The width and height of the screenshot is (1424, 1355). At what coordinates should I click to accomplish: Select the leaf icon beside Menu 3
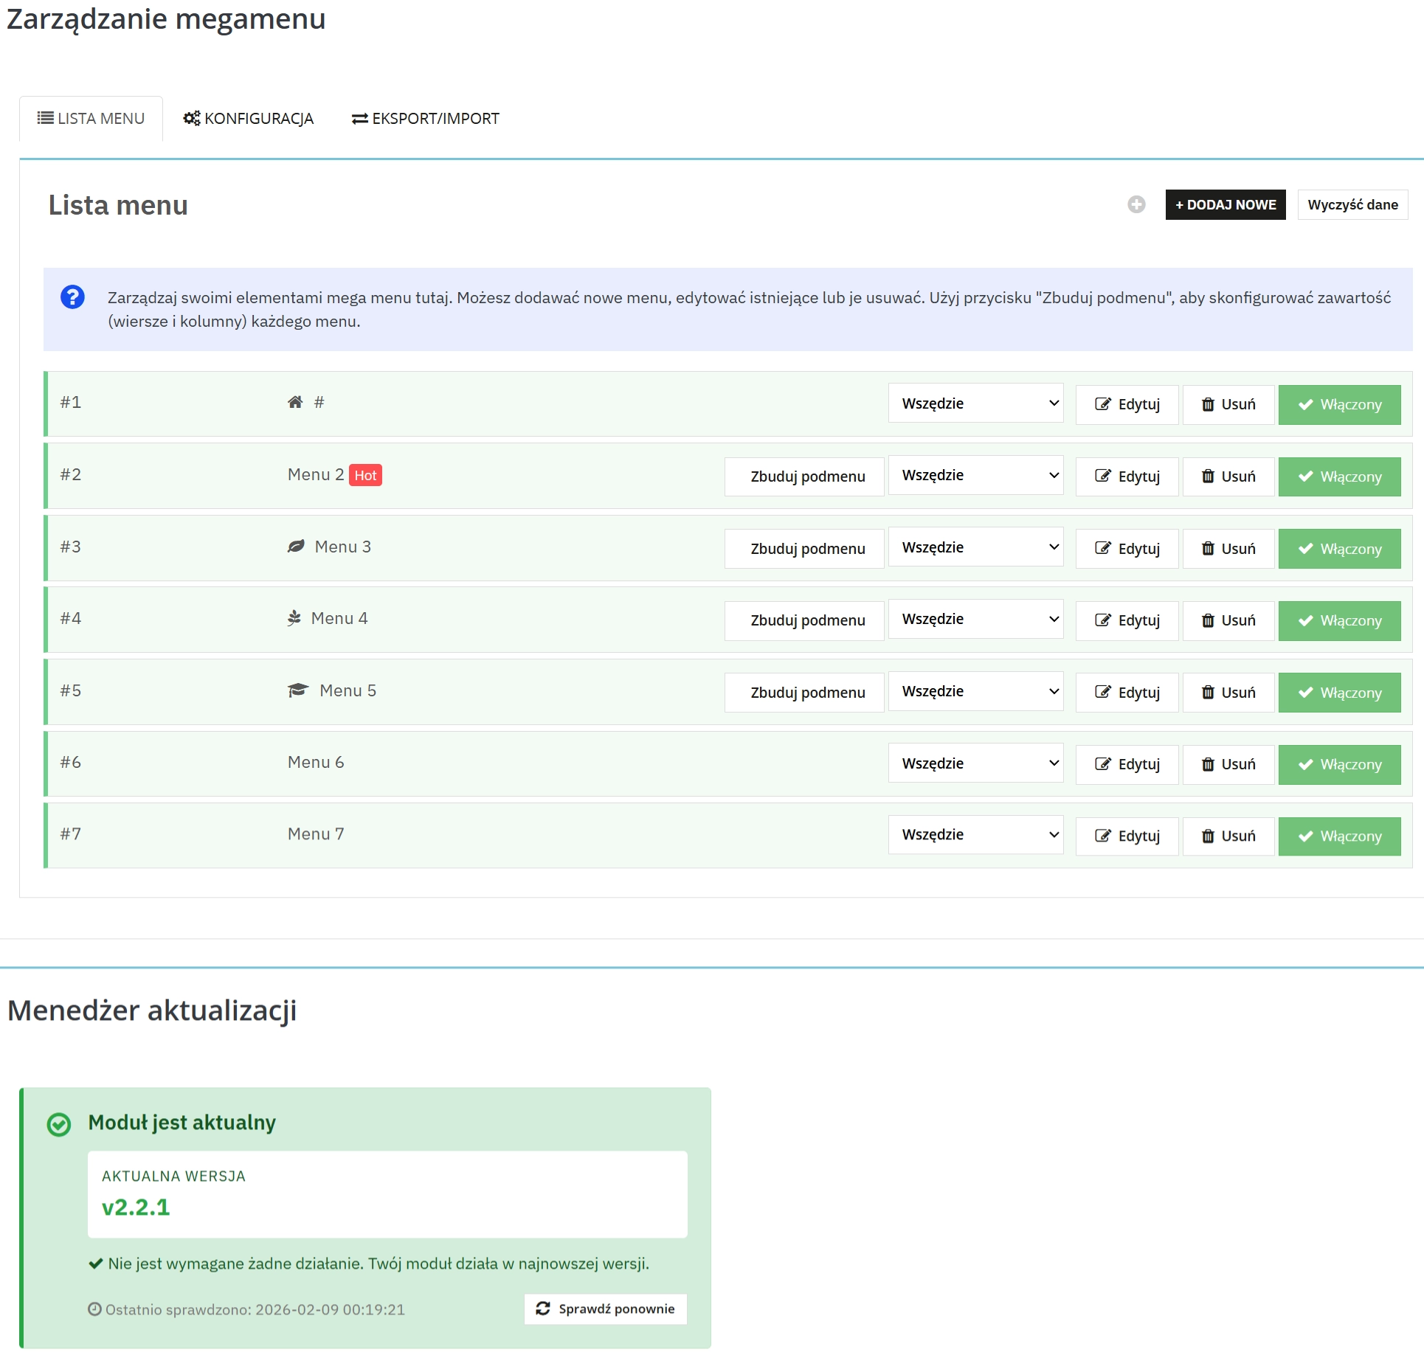click(294, 546)
